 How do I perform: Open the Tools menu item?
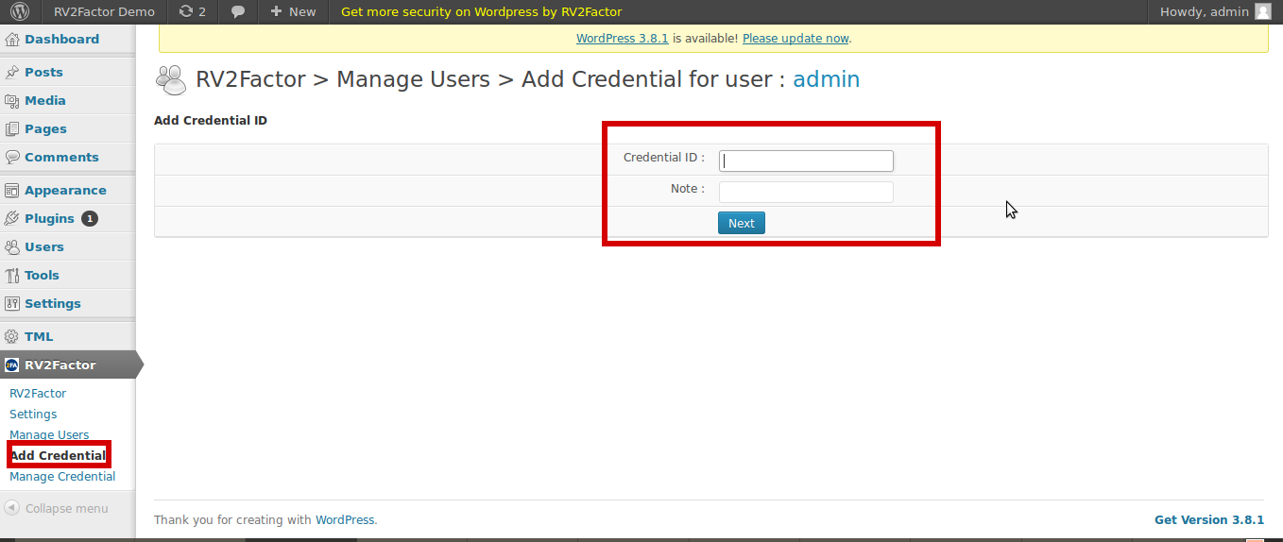click(x=42, y=275)
